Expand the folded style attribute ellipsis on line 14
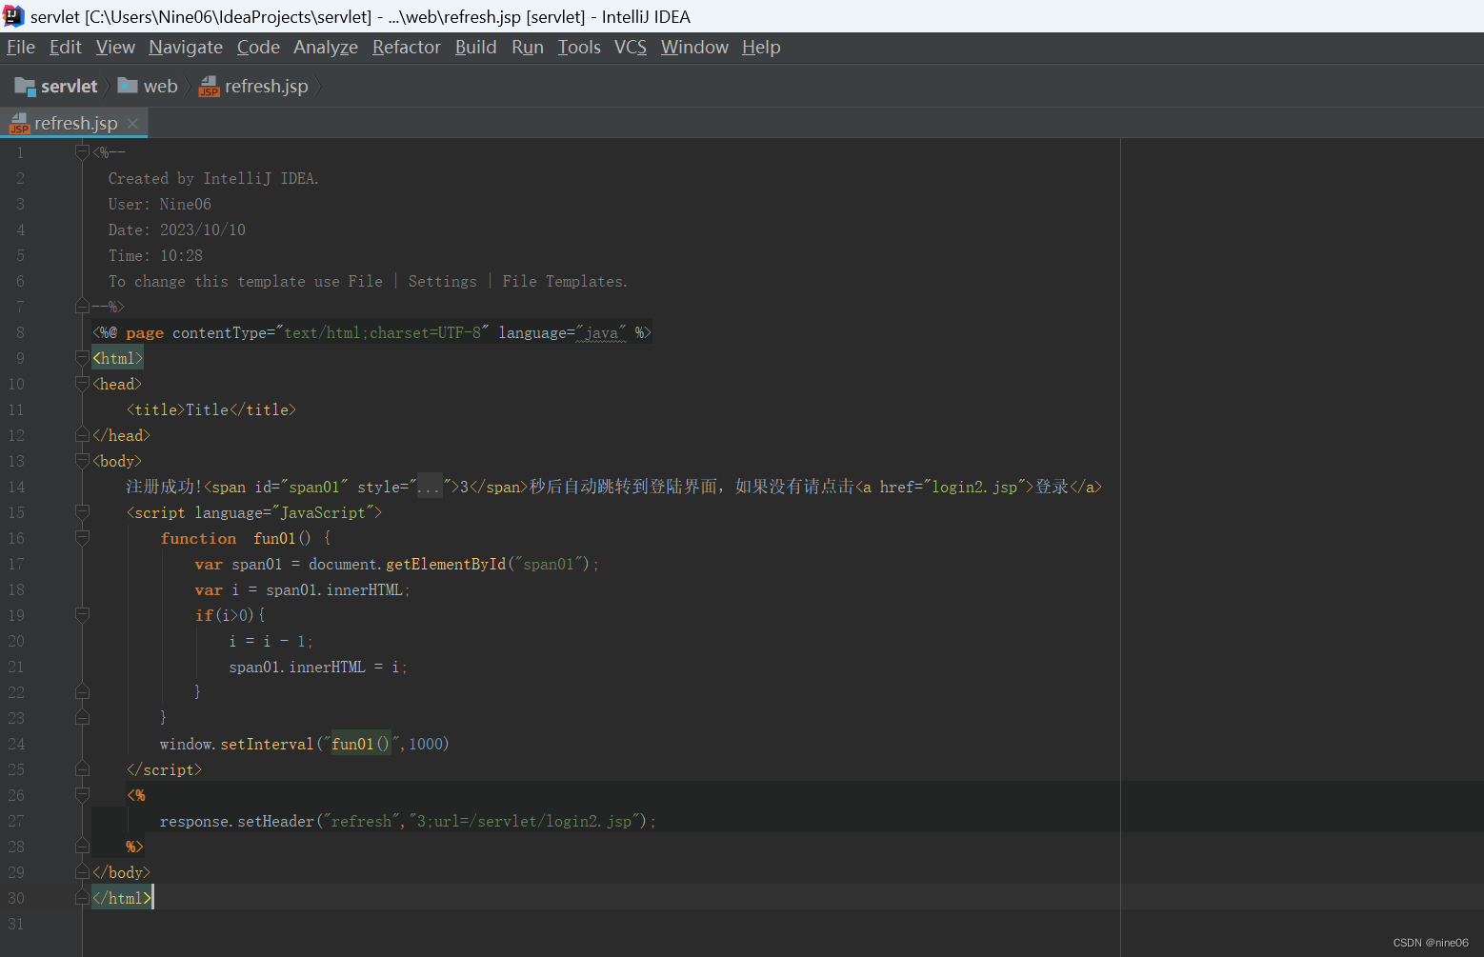 coord(429,486)
